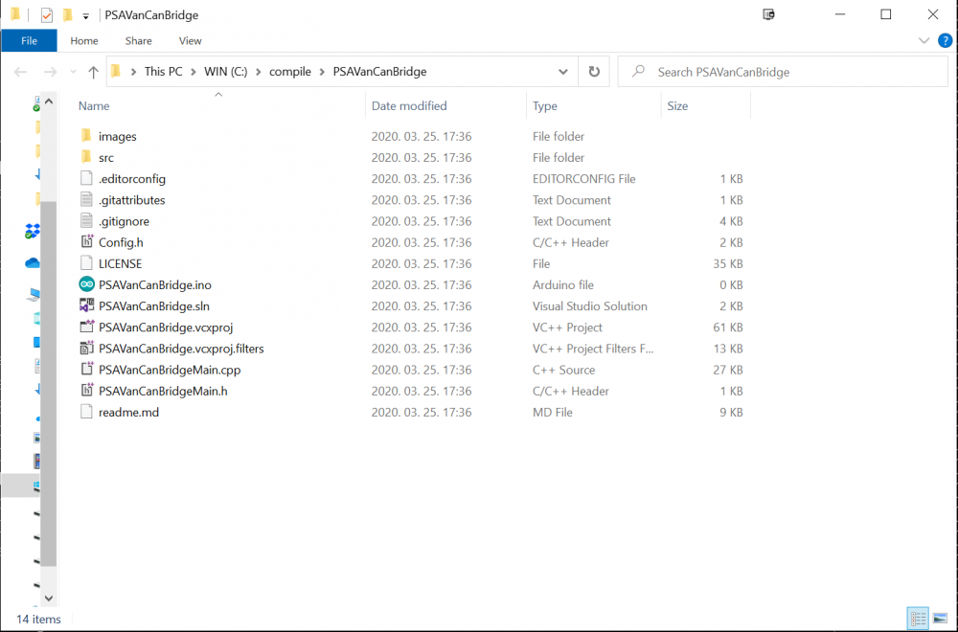Click the Search PSAVanCanBridge box
The height and width of the screenshot is (632, 958).
point(783,72)
